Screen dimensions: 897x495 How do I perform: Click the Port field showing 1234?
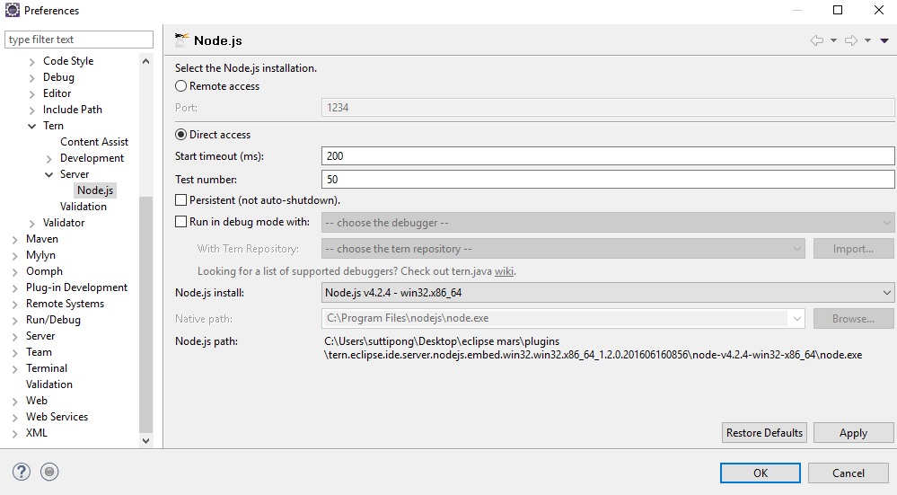point(608,108)
